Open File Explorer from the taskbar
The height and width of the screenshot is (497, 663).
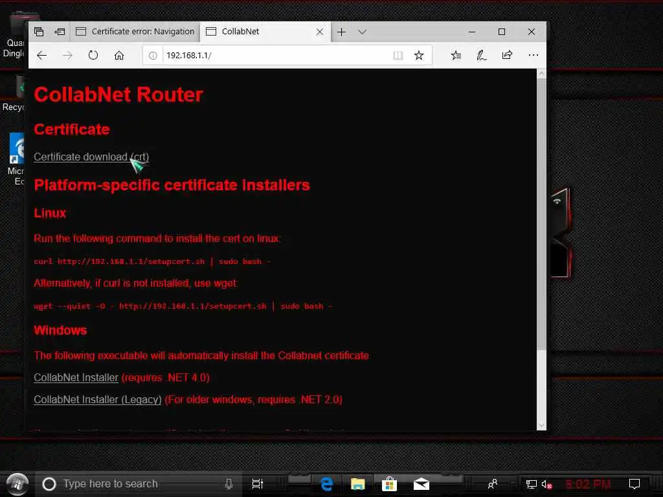coord(357,484)
